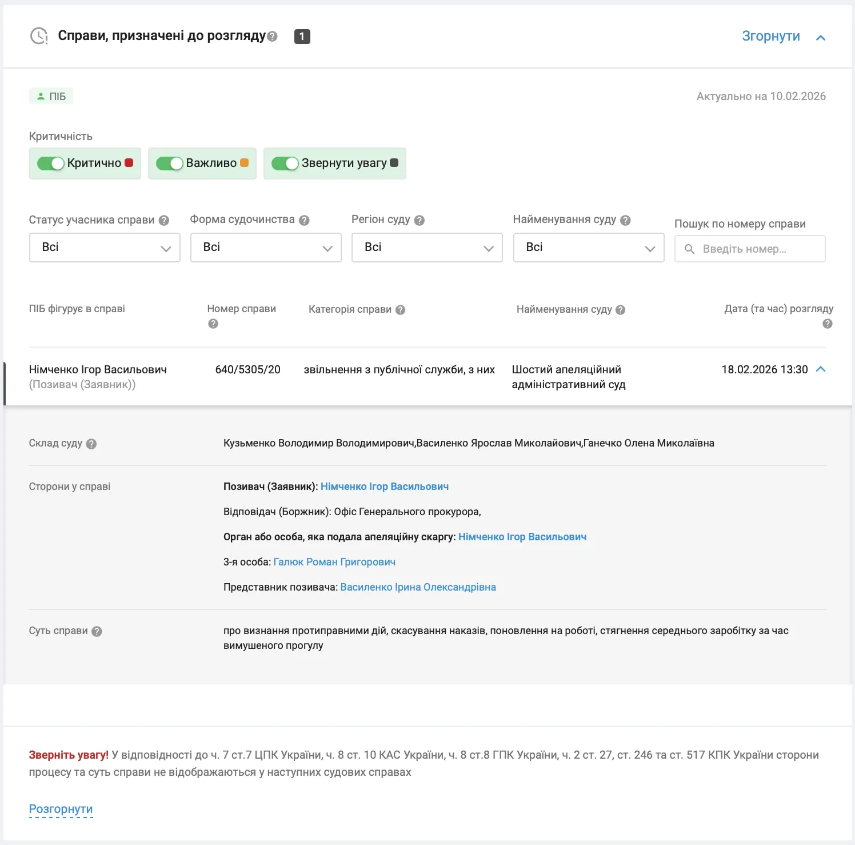The width and height of the screenshot is (855, 845).
Task: Click help icon next to 'Склад суду'
Action: (x=91, y=444)
